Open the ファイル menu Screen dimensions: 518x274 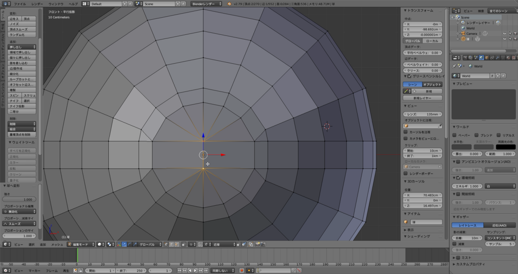(x=20, y=4)
